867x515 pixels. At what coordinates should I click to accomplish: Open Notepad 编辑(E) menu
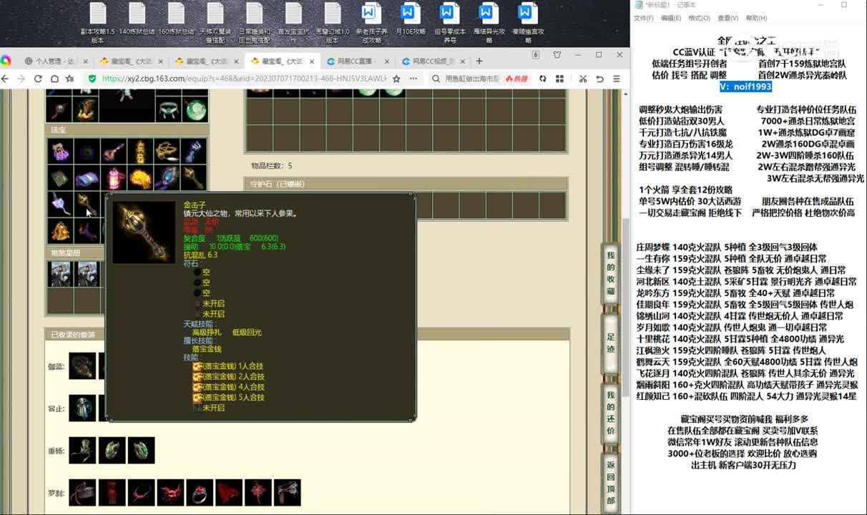click(671, 18)
